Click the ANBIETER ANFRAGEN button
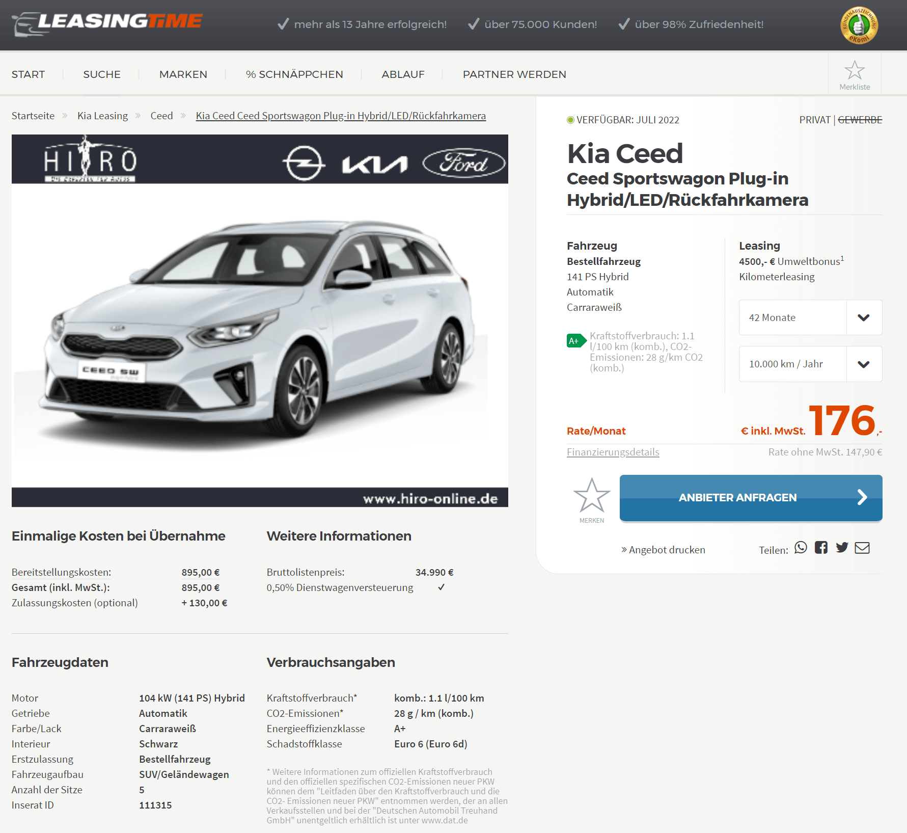The width and height of the screenshot is (907, 833). click(751, 498)
